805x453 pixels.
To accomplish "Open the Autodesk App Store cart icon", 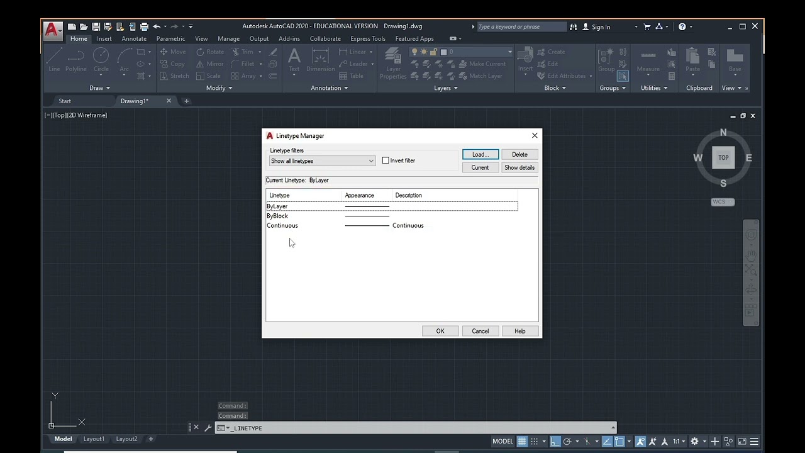I will [647, 26].
